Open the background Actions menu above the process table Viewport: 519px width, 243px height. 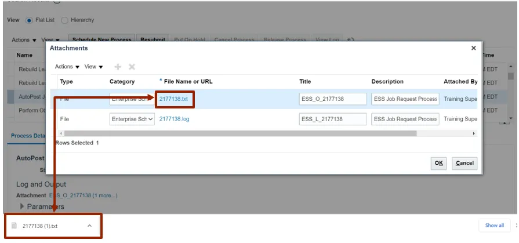coord(24,40)
